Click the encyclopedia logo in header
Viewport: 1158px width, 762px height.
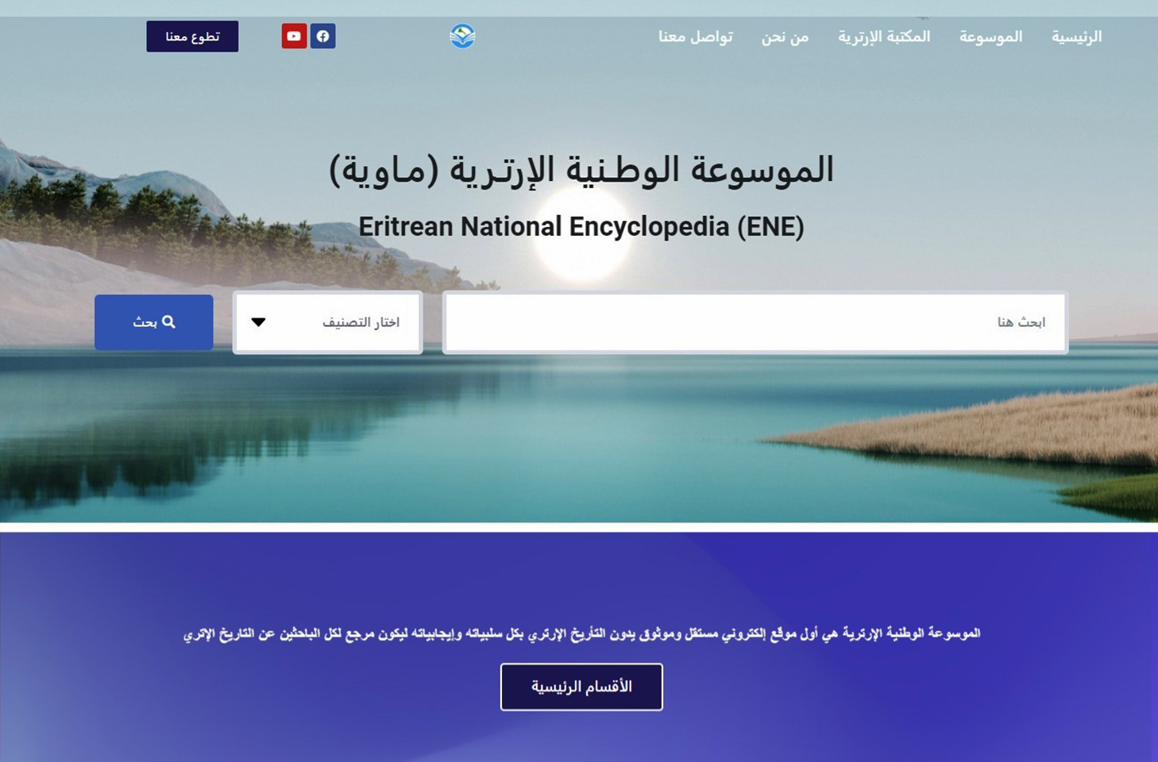[x=462, y=36]
